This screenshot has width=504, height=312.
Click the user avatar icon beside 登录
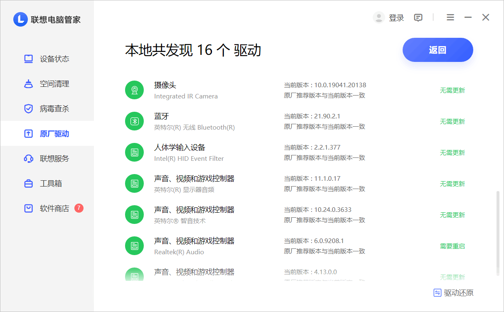click(x=379, y=17)
